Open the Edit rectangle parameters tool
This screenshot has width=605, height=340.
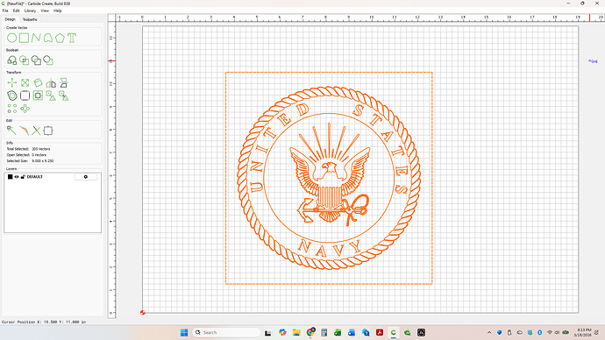[x=48, y=131]
